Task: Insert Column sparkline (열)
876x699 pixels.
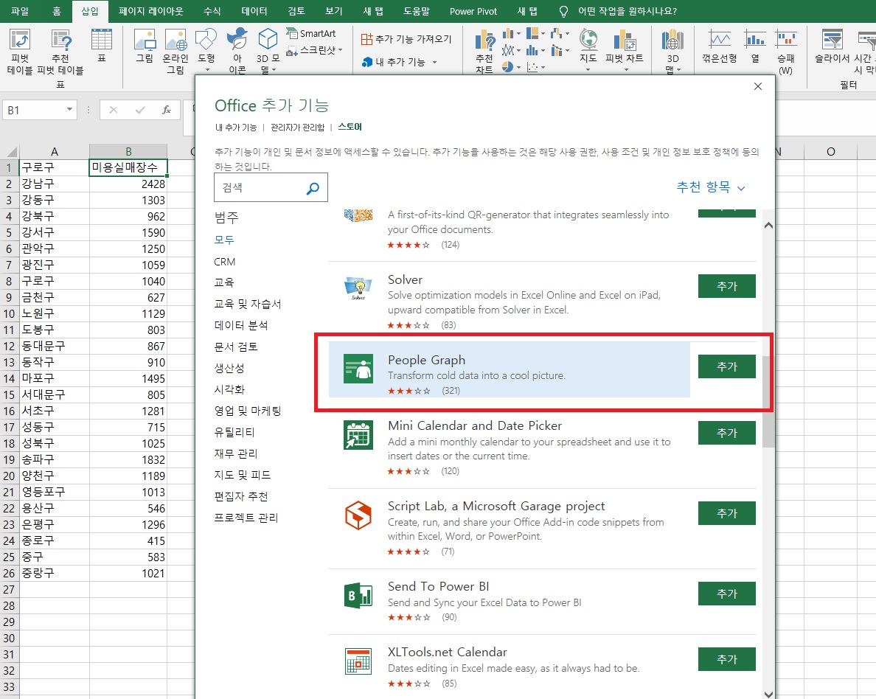Action: 755,47
